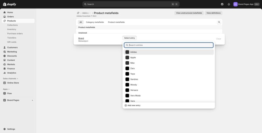Viewport: 262px width, 133px height.
Task: Select the Versace entry
Action: [169, 90]
